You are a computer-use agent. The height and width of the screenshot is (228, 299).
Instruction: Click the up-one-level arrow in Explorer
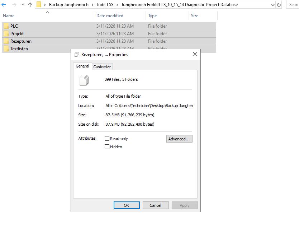[x=30, y=5]
